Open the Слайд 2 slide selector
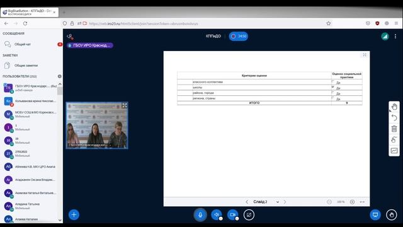This screenshot has width=403, height=227. [x=266, y=202]
